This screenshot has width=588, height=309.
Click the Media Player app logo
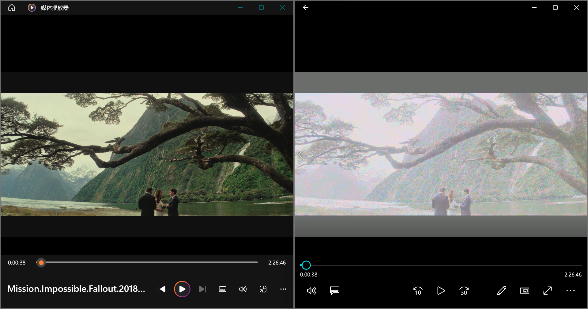click(32, 8)
